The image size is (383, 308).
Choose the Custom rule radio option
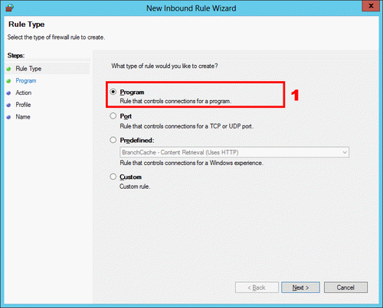[x=113, y=177]
